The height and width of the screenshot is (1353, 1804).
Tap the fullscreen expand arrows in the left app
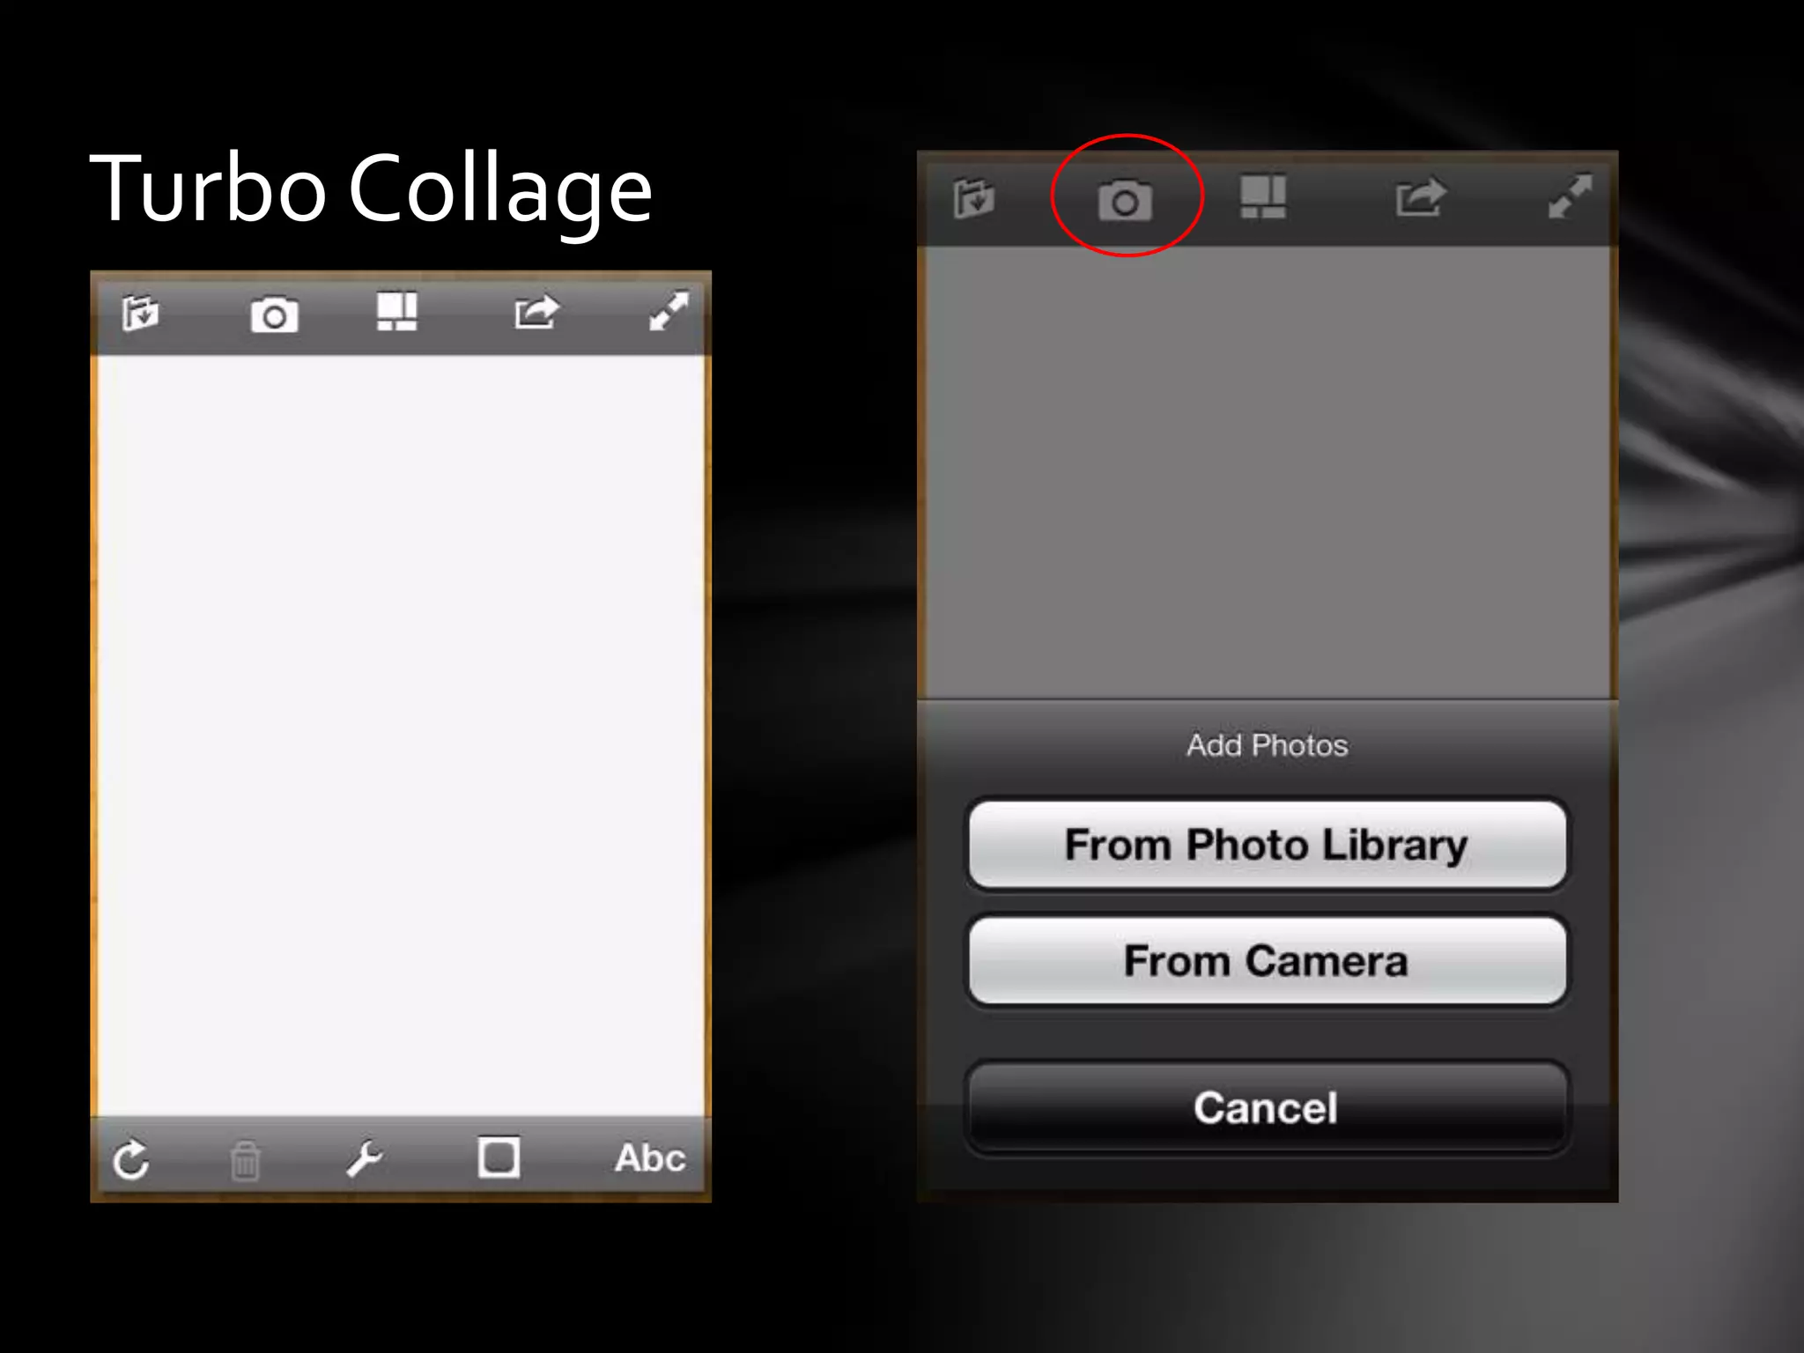pos(669,312)
